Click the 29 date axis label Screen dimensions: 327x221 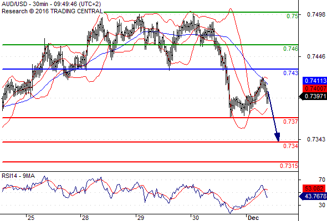pyautogui.click(x=141, y=218)
